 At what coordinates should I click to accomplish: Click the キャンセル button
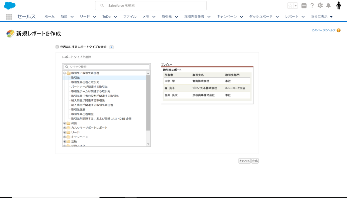pyautogui.click(x=245, y=161)
